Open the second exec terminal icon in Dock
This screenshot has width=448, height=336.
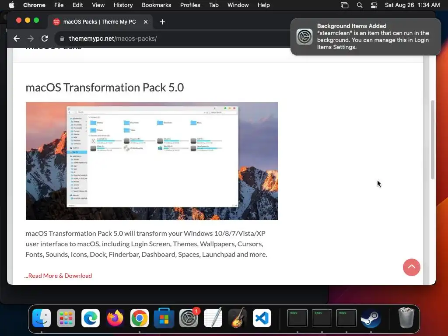pyautogui.click(x=322, y=318)
